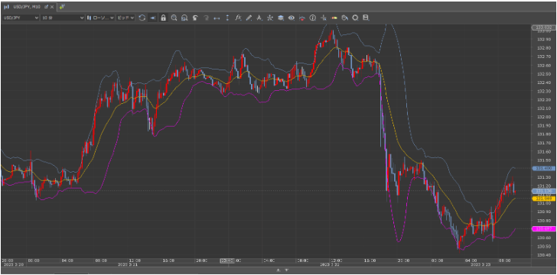557x275 pixels.
Task: Open the fx indicators icon
Action: click(239, 18)
